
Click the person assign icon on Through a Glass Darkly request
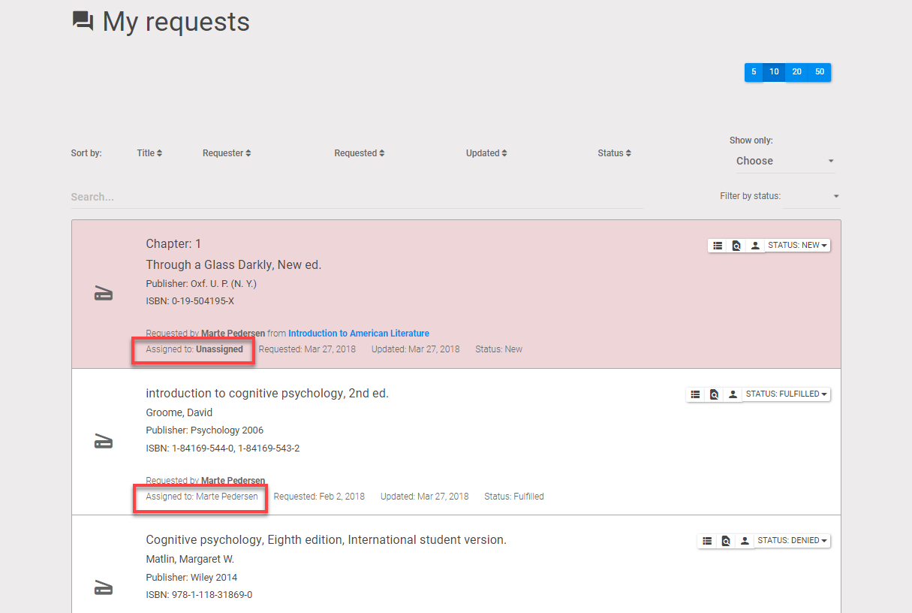tap(755, 246)
